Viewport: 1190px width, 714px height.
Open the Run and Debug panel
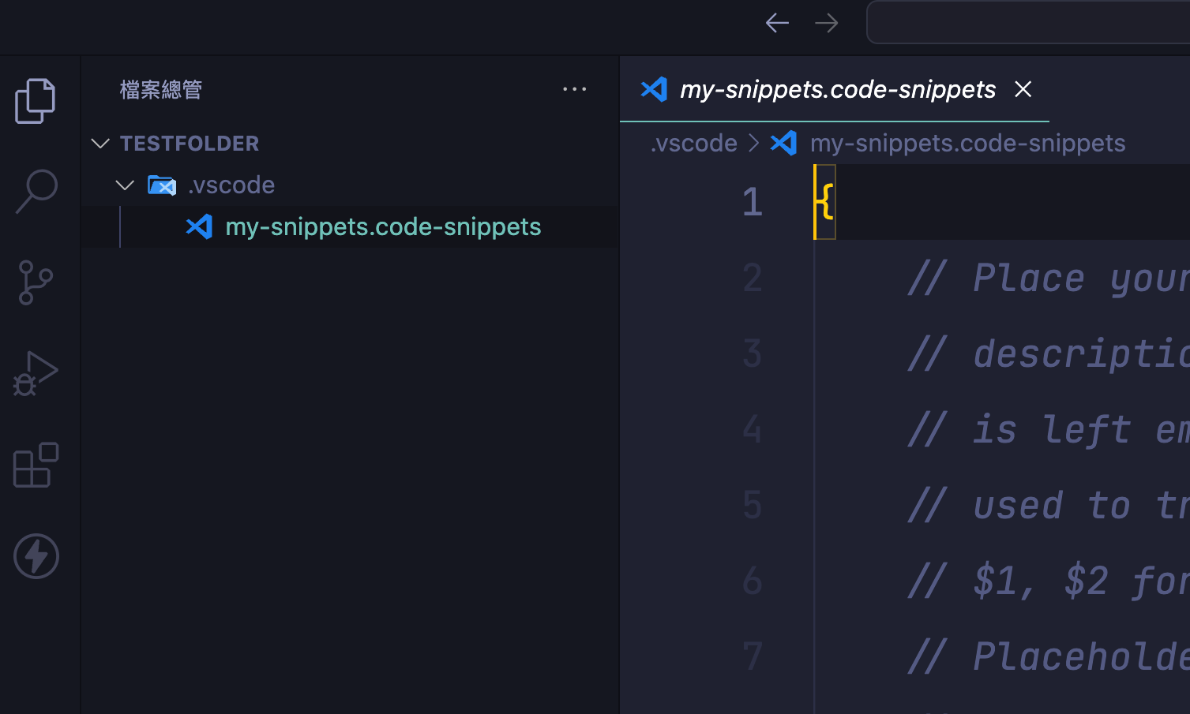[x=35, y=373]
